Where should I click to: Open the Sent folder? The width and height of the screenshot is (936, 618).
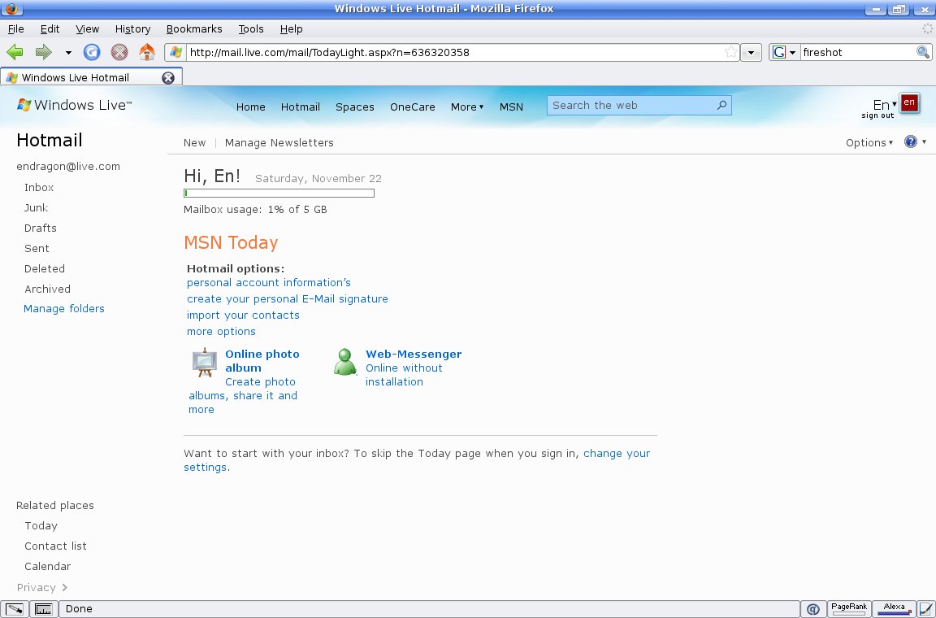point(37,249)
